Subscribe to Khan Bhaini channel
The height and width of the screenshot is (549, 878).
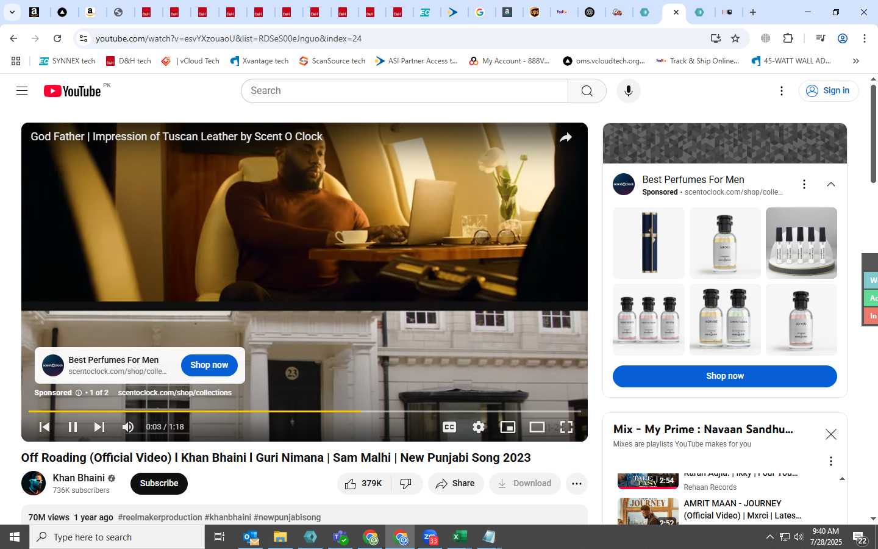pos(159,484)
